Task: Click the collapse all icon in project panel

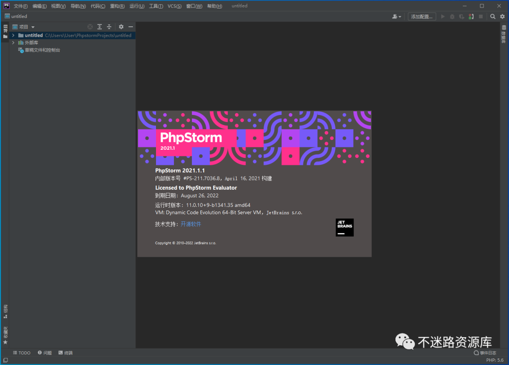Action: click(109, 27)
